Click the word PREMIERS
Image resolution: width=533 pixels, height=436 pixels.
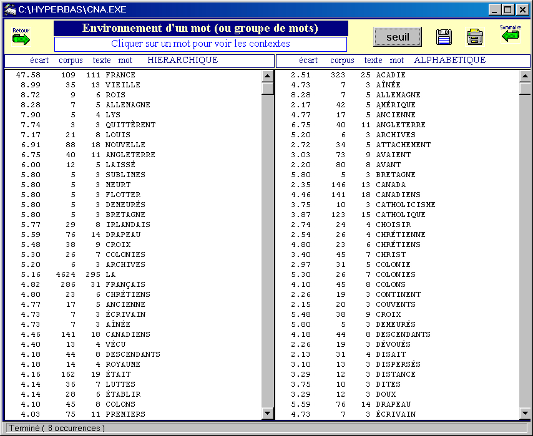(125, 414)
